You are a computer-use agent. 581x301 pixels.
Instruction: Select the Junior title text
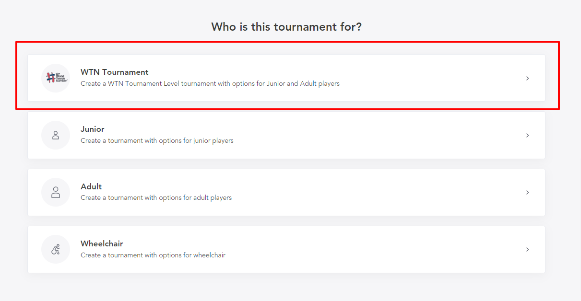point(93,129)
